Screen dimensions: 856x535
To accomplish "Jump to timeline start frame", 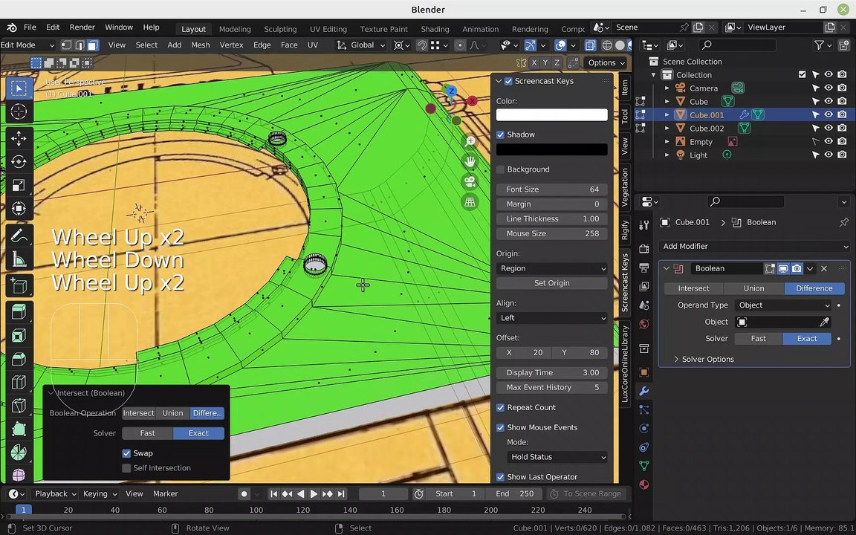I will click(x=274, y=494).
